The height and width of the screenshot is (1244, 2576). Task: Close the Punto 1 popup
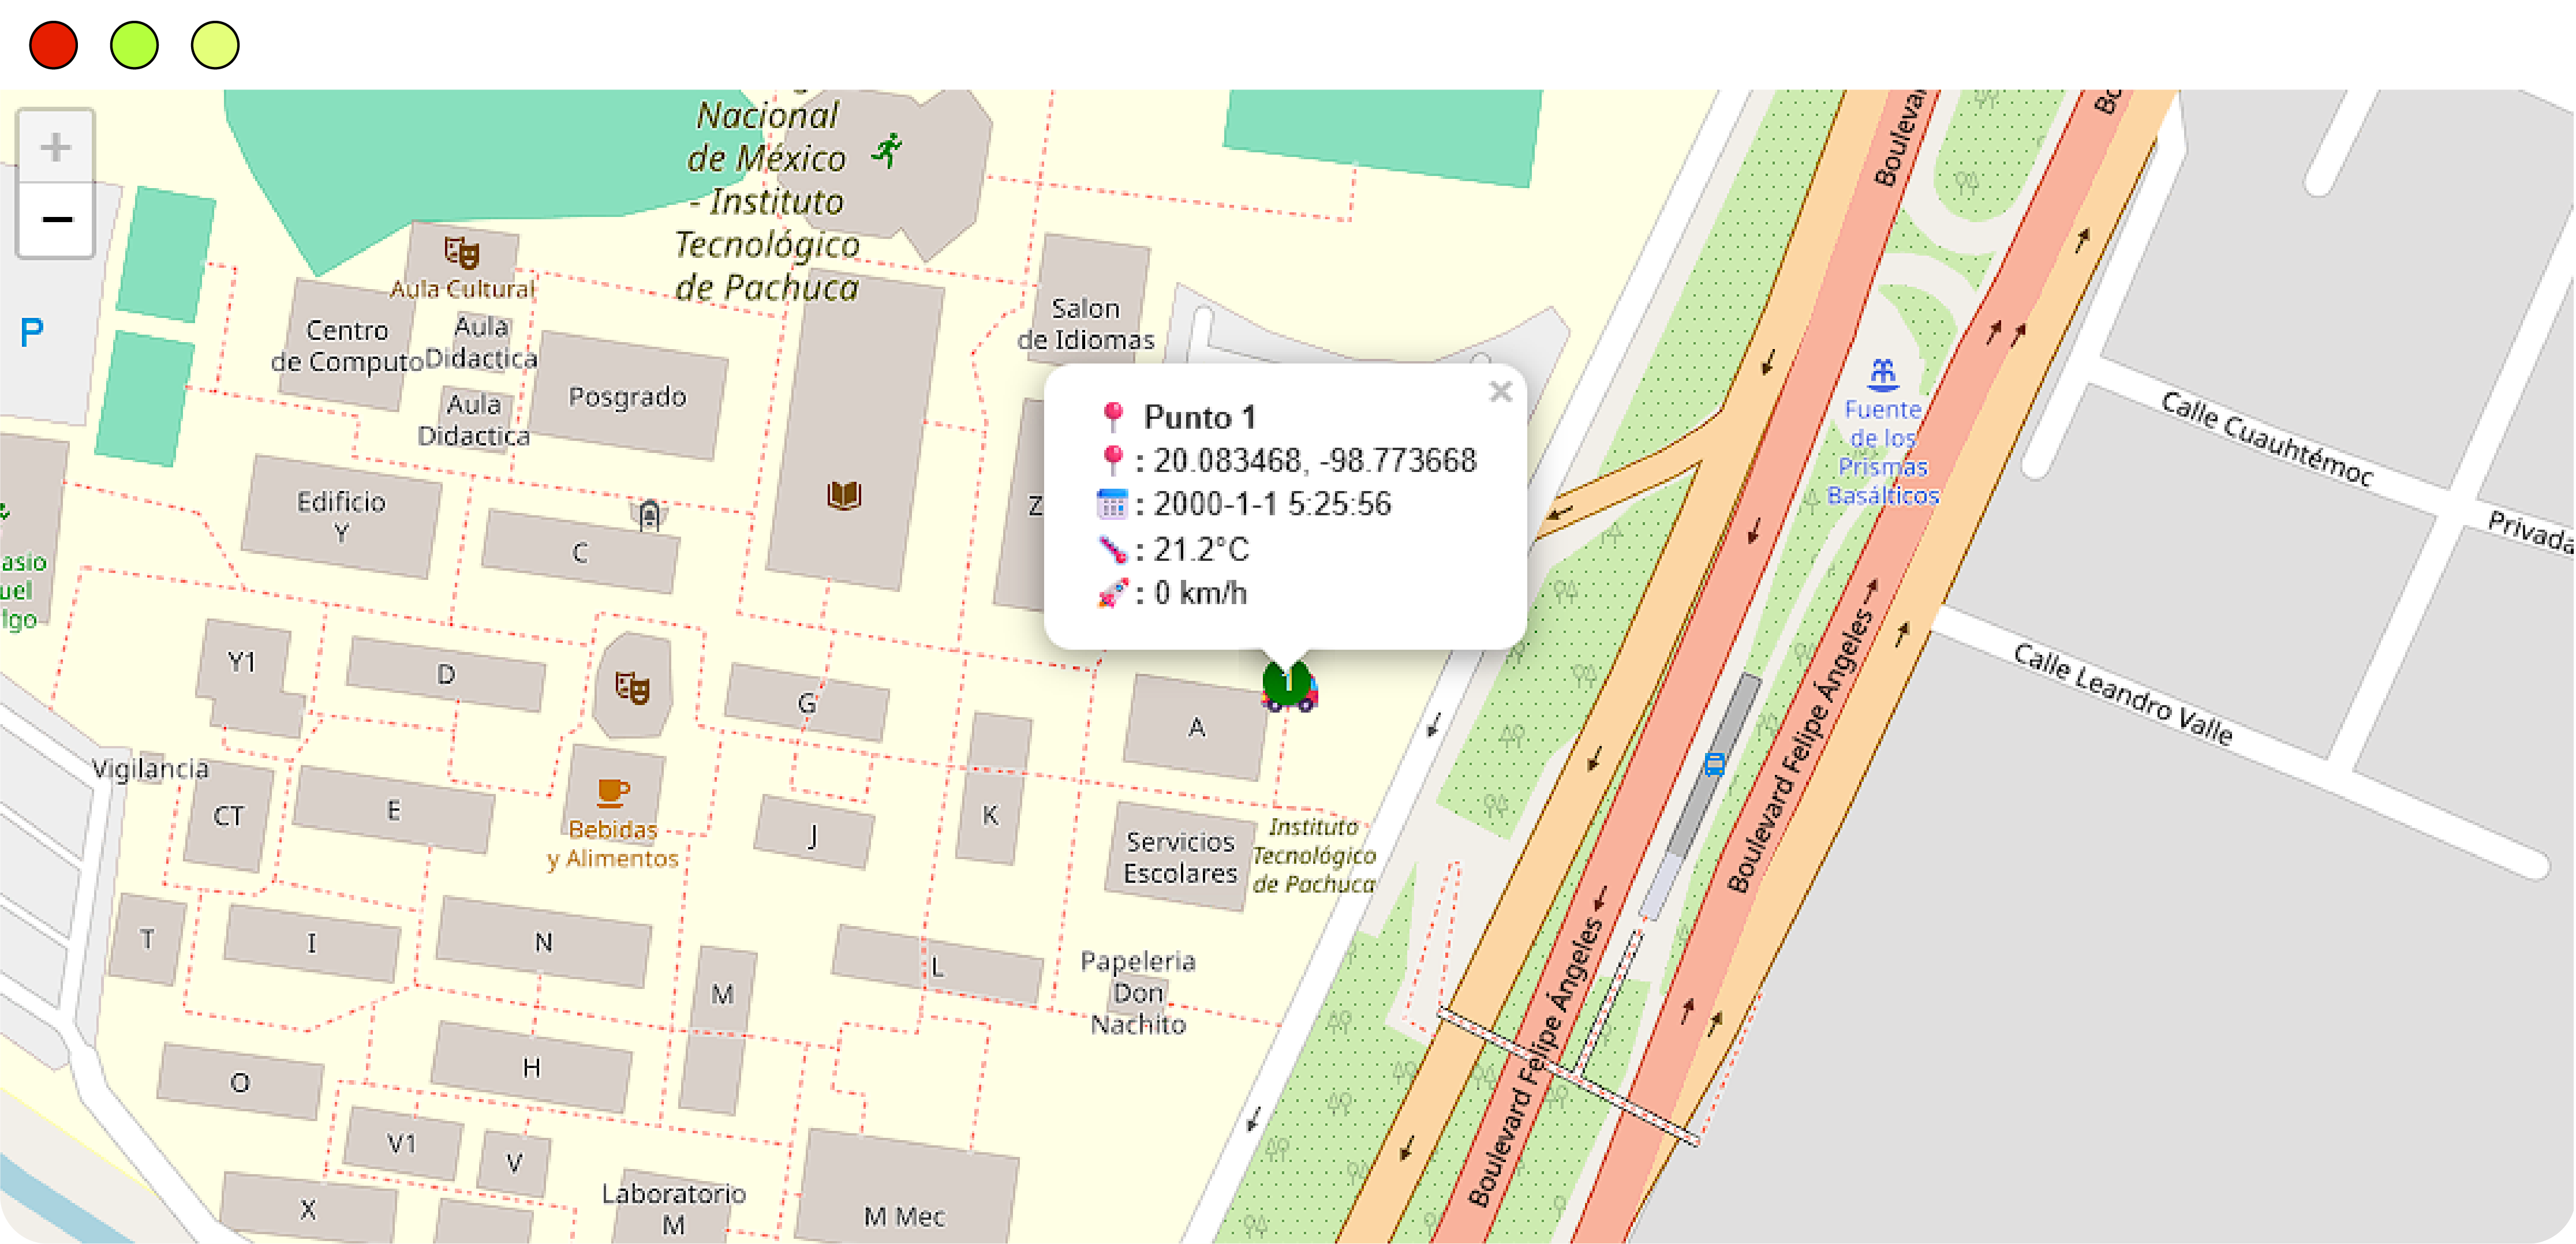(x=1500, y=392)
